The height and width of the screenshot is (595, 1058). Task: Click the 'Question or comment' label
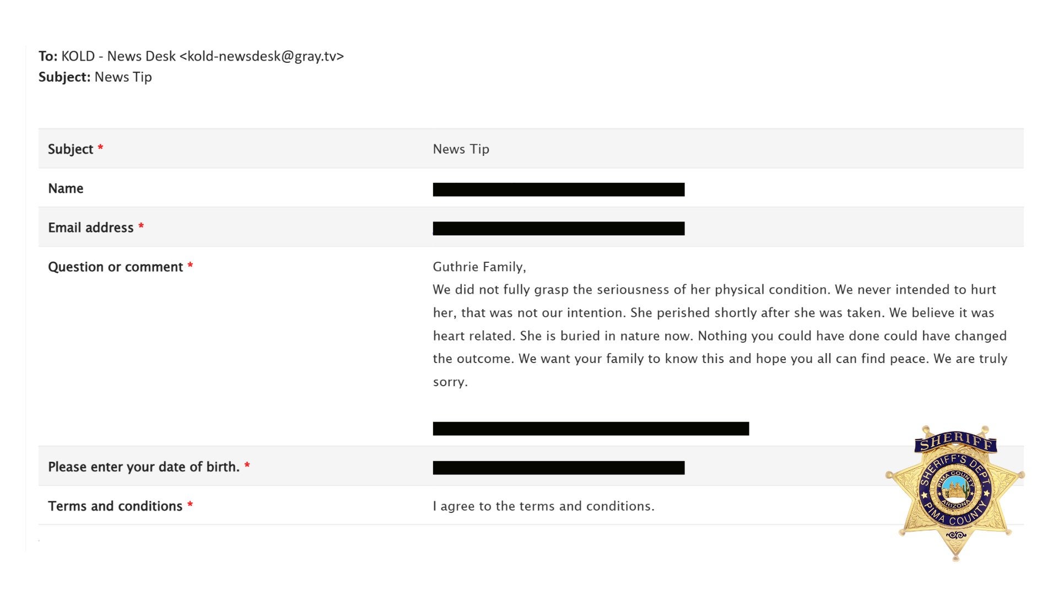[115, 267]
